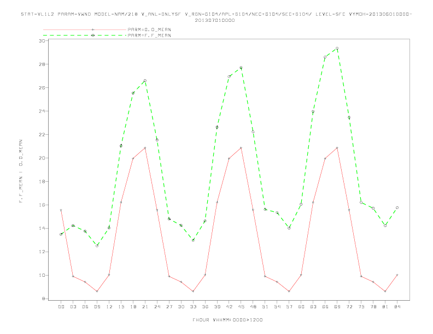This screenshot has width=433, height=334.
Task: Select the red plus marker at hour 00
Action: pos(61,210)
